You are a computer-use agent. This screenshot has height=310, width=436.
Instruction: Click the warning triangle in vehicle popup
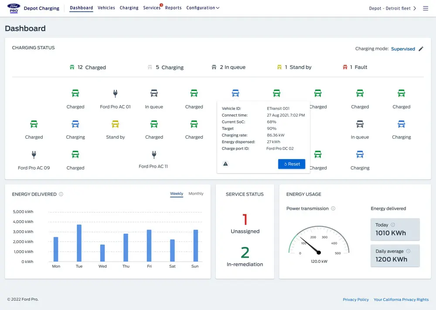point(225,164)
